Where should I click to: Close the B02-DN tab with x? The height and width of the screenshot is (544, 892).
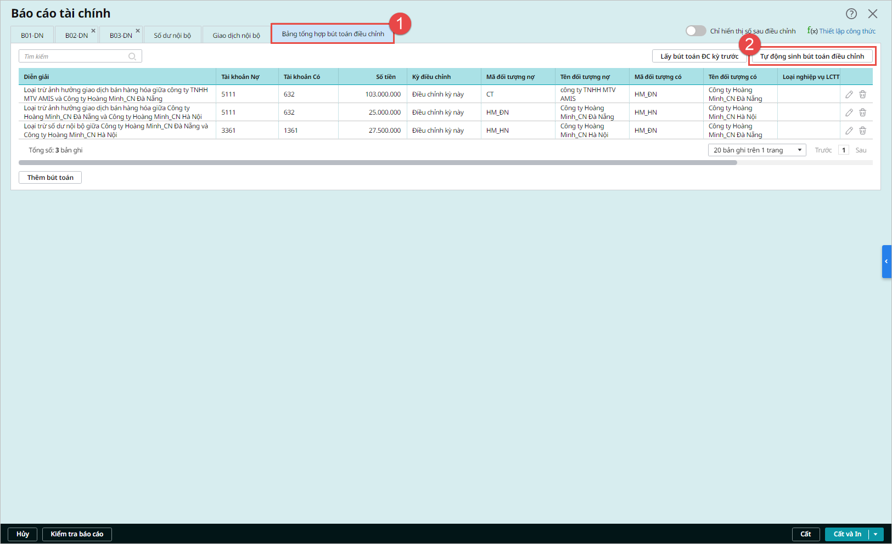pos(93,31)
